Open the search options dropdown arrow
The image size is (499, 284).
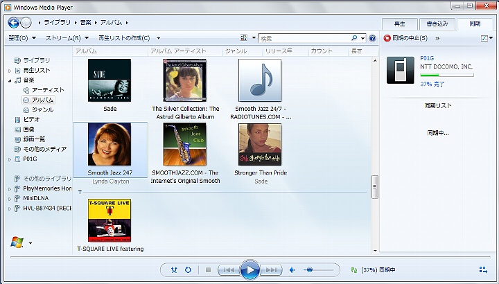pyautogui.click(x=362, y=38)
